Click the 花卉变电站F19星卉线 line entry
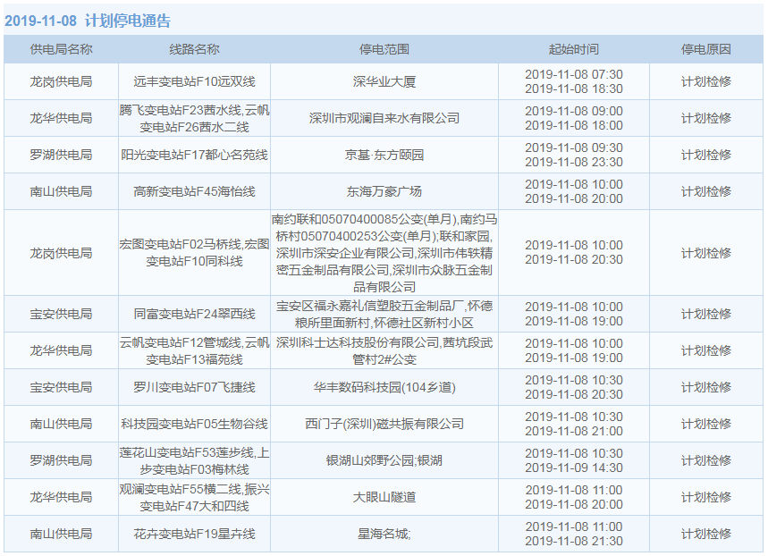The image size is (768, 556). click(x=194, y=534)
